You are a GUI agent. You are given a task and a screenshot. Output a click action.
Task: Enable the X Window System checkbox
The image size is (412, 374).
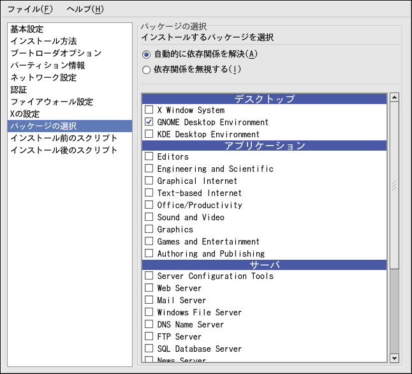pyautogui.click(x=149, y=110)
